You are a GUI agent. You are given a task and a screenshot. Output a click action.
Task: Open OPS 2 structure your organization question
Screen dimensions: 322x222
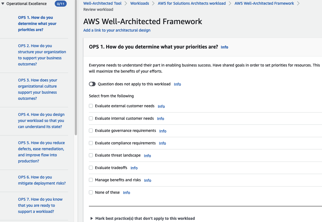(42, 55)
